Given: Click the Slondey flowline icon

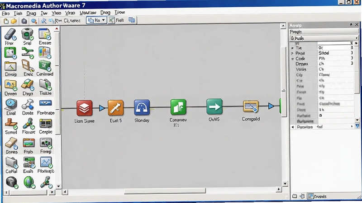Looking at the screenshot, I should coord(142,107).
